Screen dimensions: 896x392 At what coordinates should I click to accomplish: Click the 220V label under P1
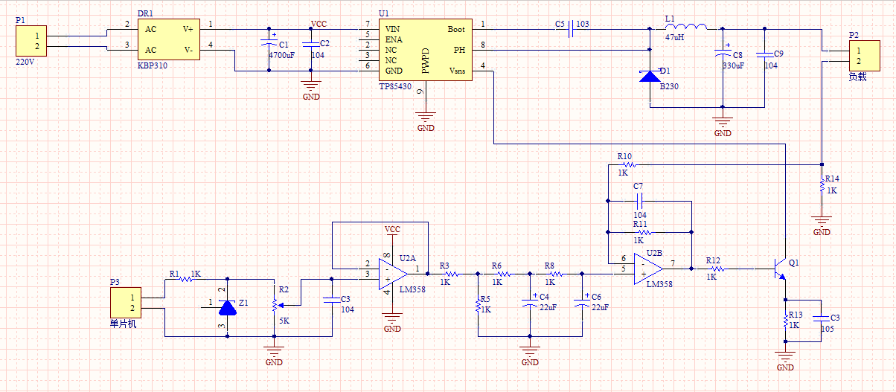click(25, 62)
